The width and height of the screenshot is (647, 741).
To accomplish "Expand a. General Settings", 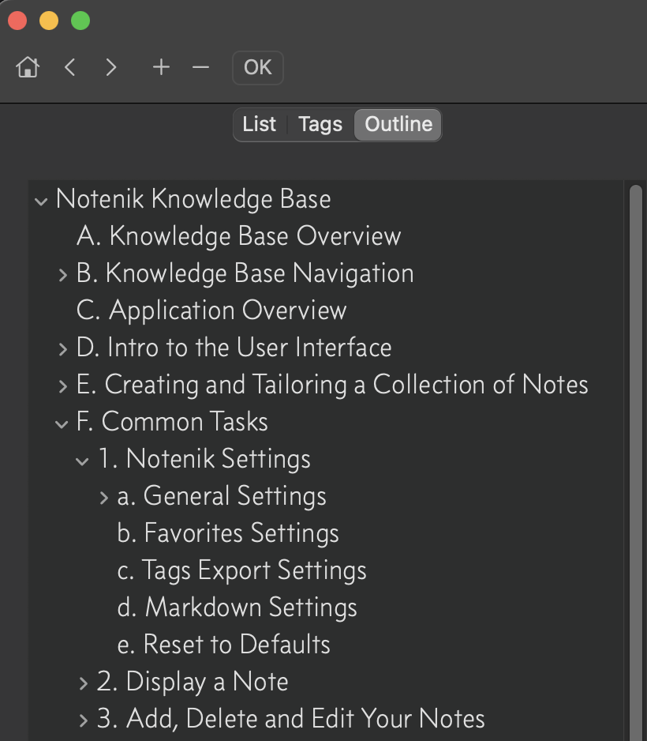I will 104,498.
